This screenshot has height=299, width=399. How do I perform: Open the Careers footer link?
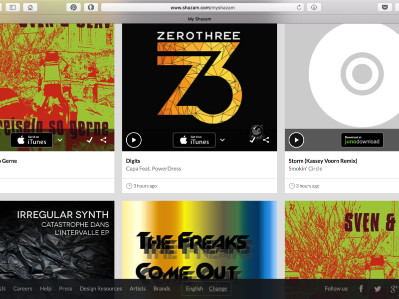coord(22,289)
